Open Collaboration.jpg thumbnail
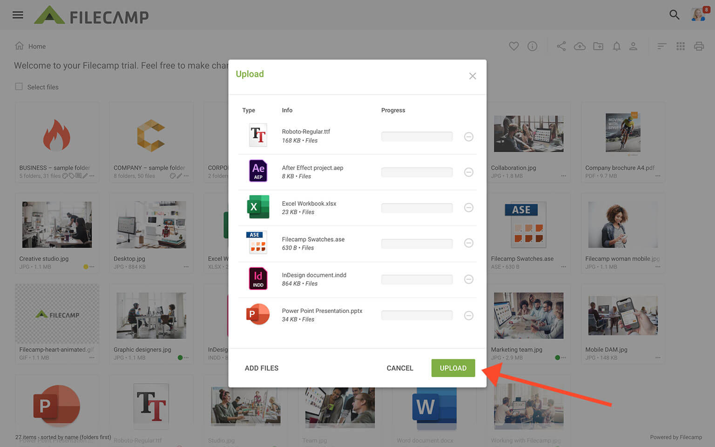Screen dimensions: 715x447 [x=528, y=134]
